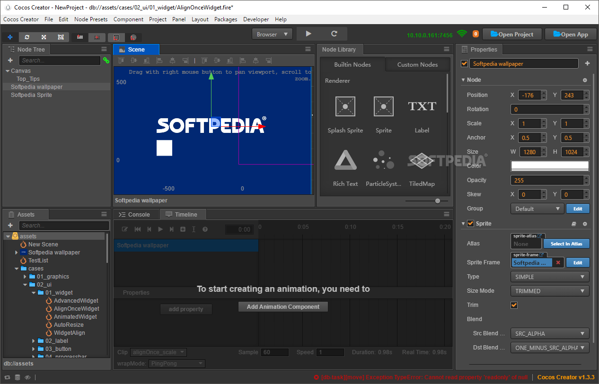Choose the Splash Sprite node icon
The image size is (599, 384).
(x=345, y=106)
